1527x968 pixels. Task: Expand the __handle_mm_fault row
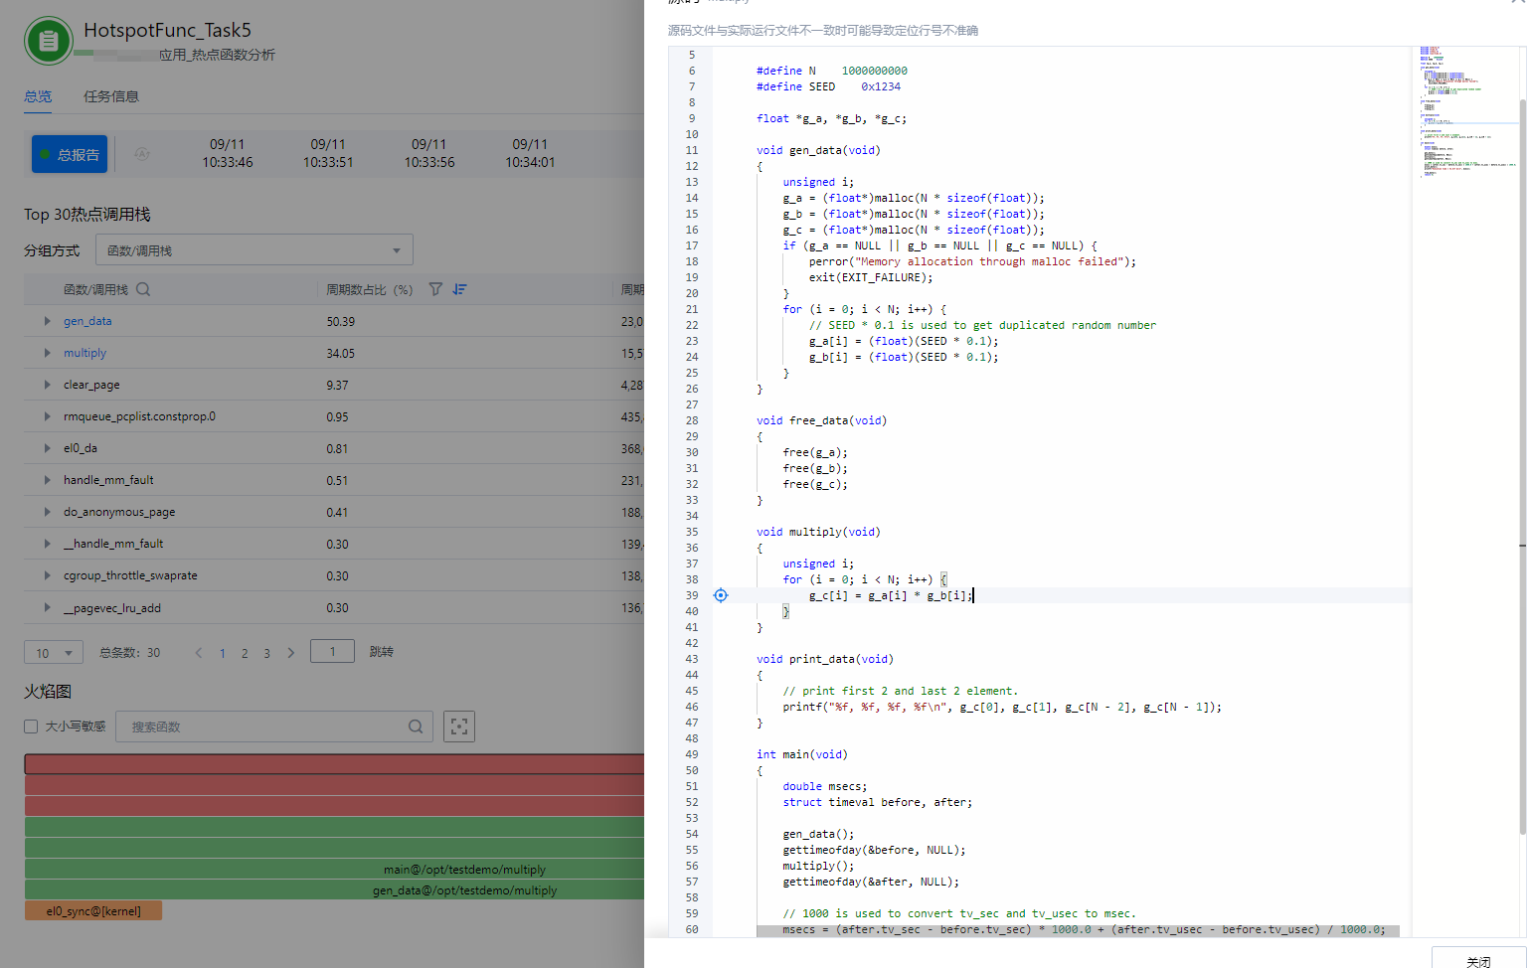(47, 544)
